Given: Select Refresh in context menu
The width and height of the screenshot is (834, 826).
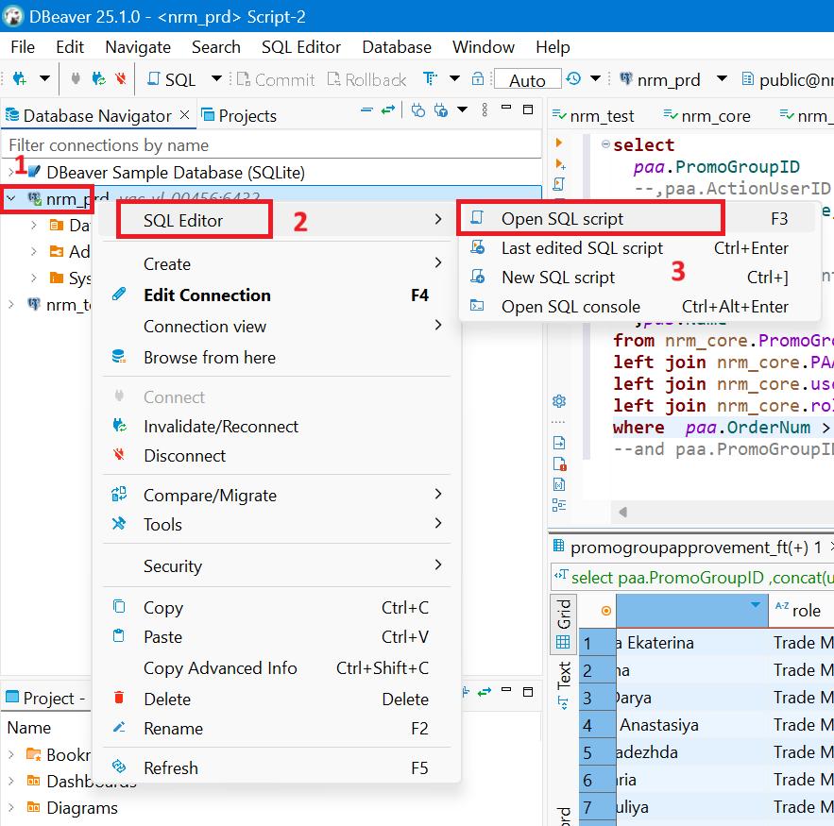Looking at the screenshot, I should coord(276,768).
